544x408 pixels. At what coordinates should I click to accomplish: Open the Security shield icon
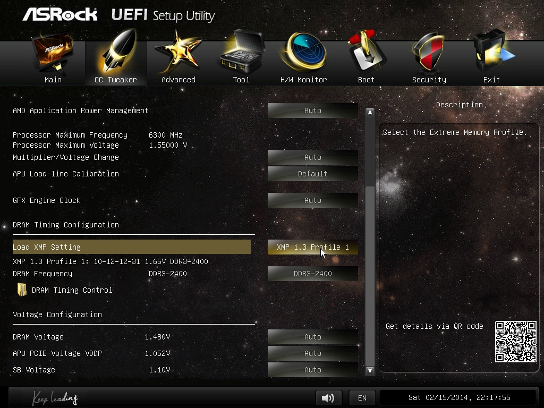click(x=429, y=52)
